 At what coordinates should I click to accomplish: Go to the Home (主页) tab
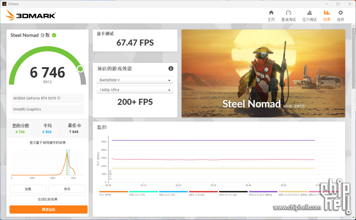coord(271,16)
